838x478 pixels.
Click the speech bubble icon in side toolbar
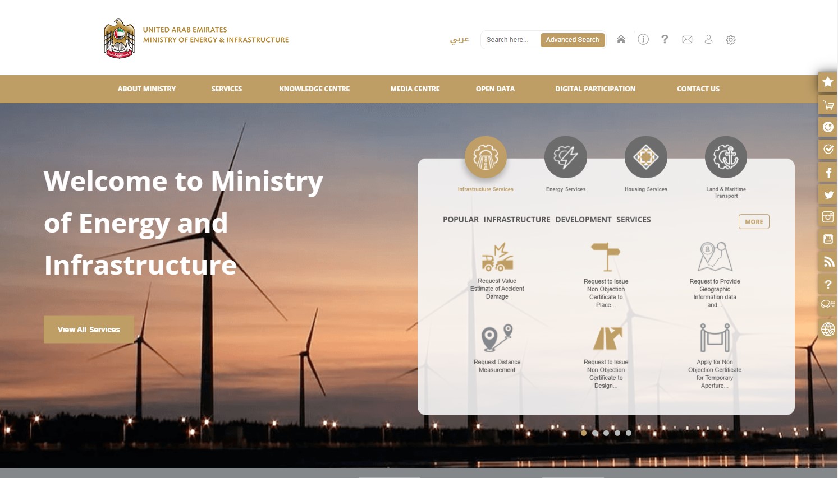(828, 304)
